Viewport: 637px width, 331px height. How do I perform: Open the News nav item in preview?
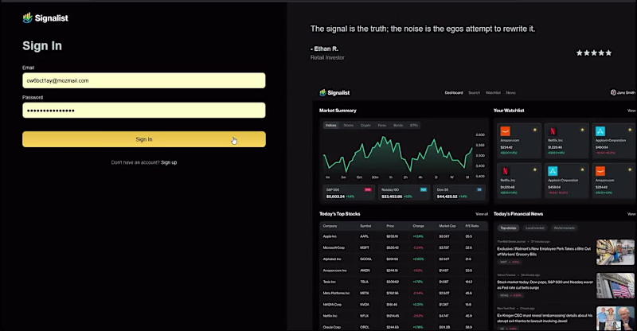[x=510, y=92]
